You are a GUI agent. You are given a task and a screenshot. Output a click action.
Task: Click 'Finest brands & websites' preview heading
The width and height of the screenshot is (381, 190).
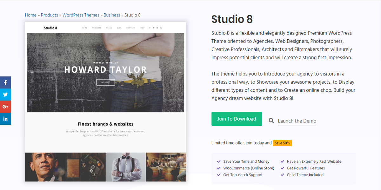106,124
